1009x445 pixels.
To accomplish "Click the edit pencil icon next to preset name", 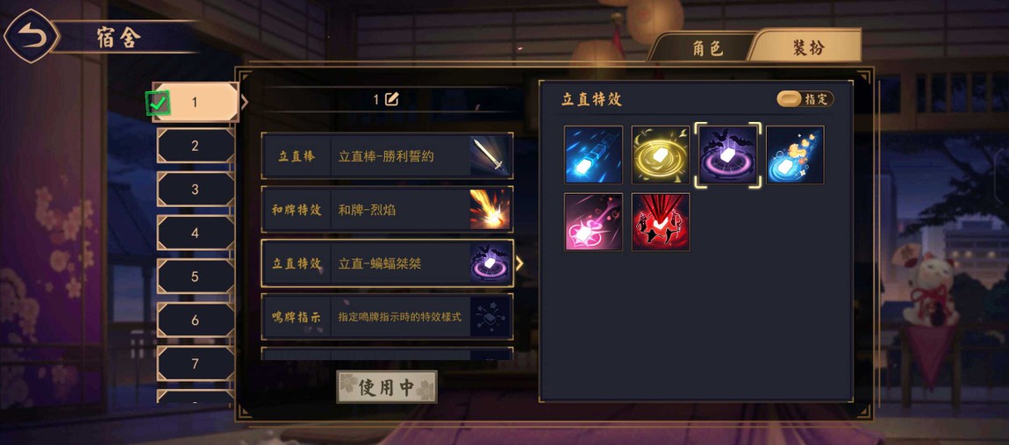I will point(391,99).
